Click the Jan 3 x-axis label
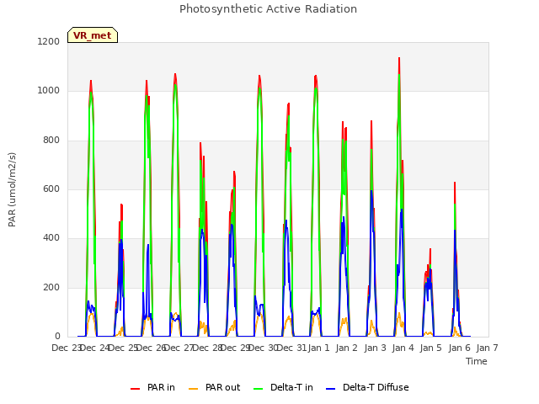The image size is (539, 404). pyautogui.click(x=375, y=348)
